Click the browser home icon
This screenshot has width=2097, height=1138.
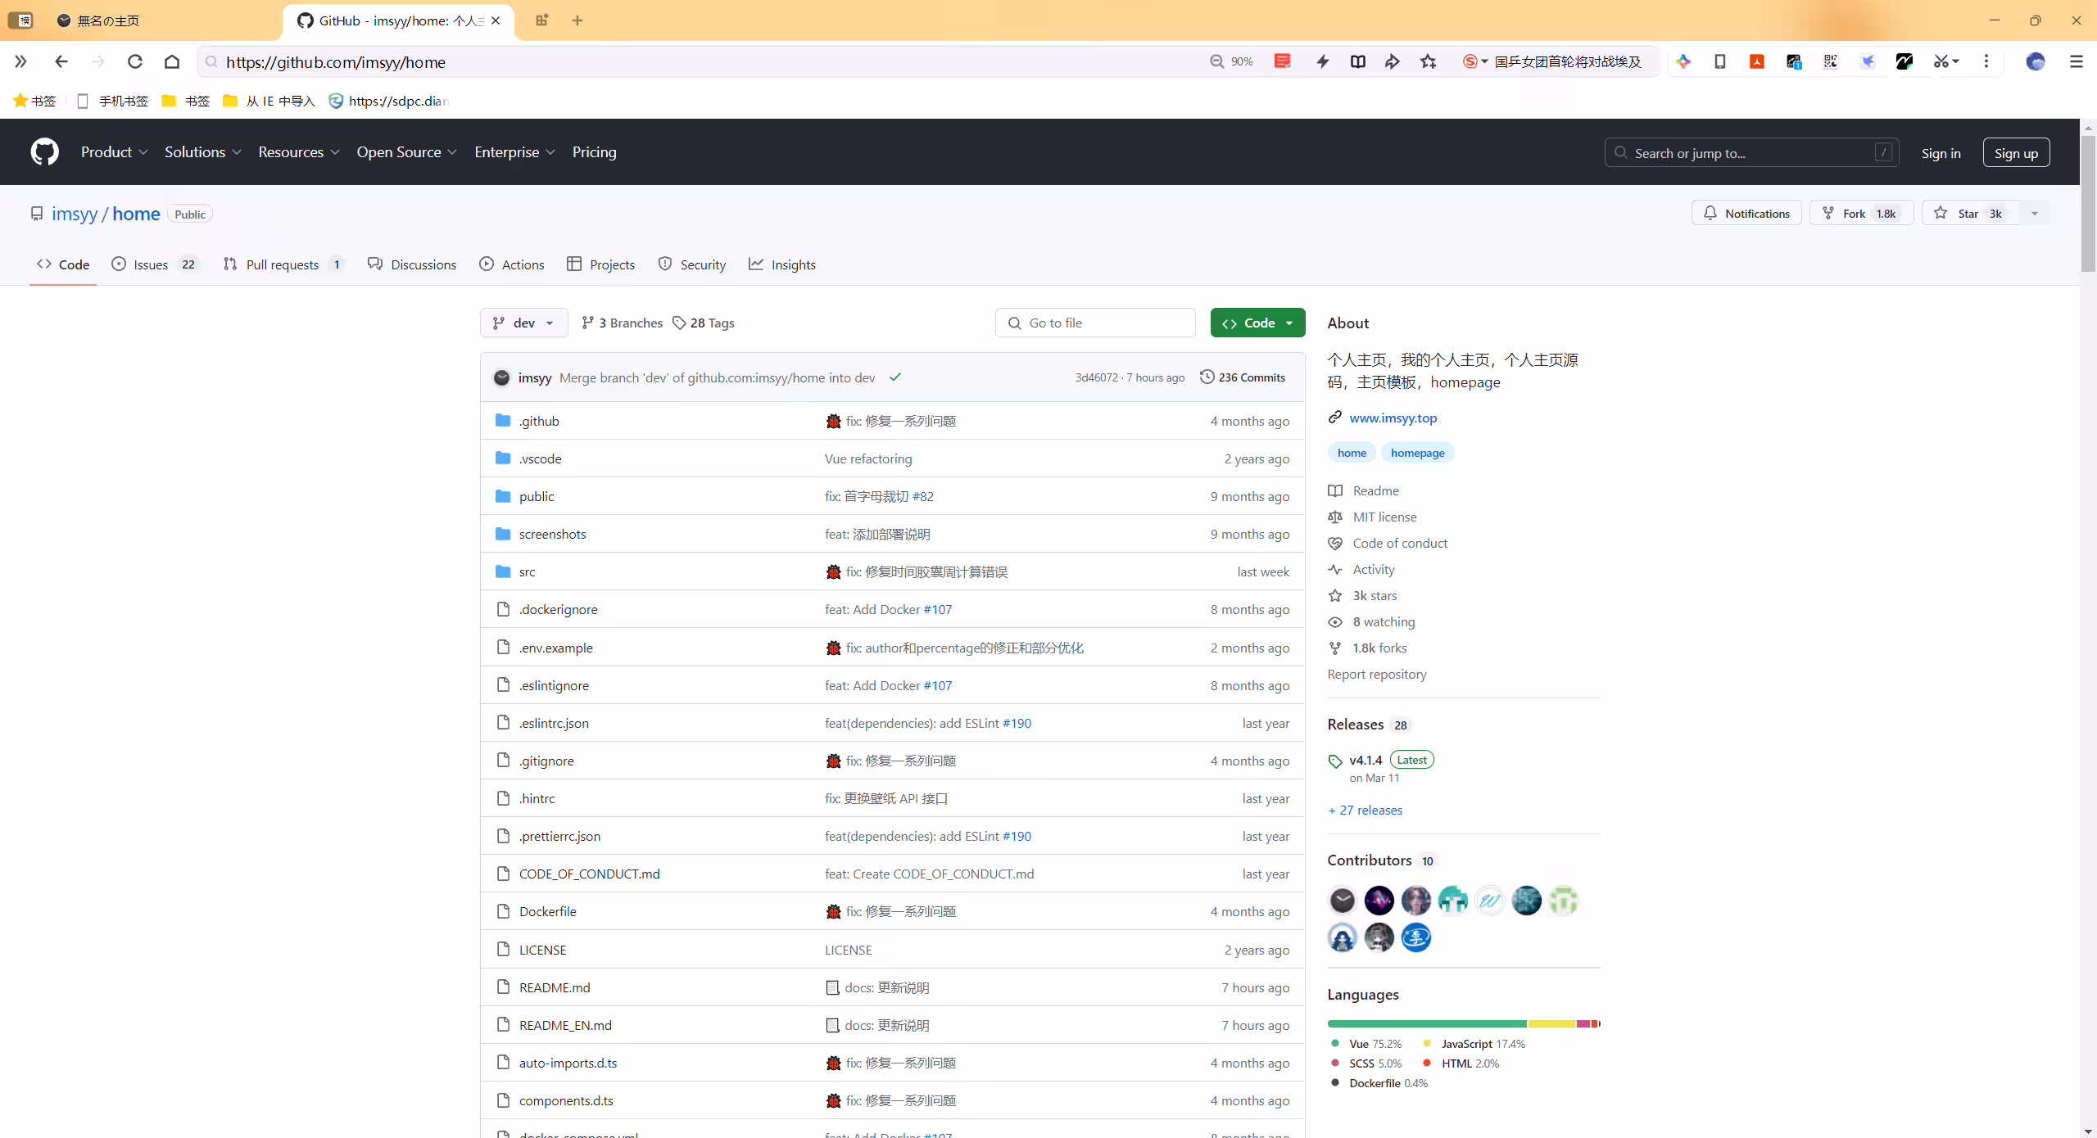pyautogui.click(x=172, y=61)
